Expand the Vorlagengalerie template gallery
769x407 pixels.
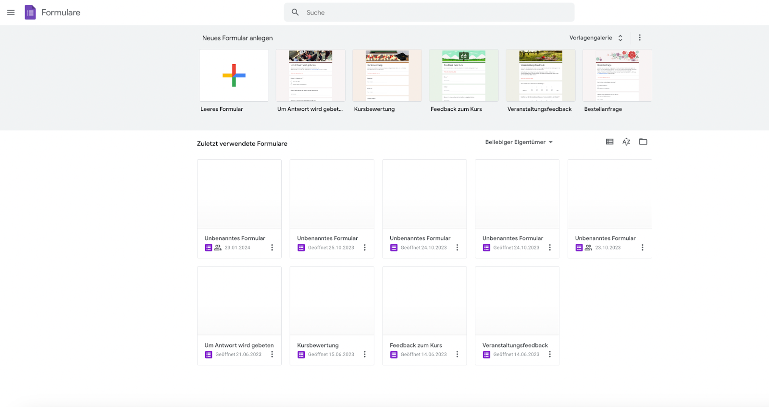(596, 38)
